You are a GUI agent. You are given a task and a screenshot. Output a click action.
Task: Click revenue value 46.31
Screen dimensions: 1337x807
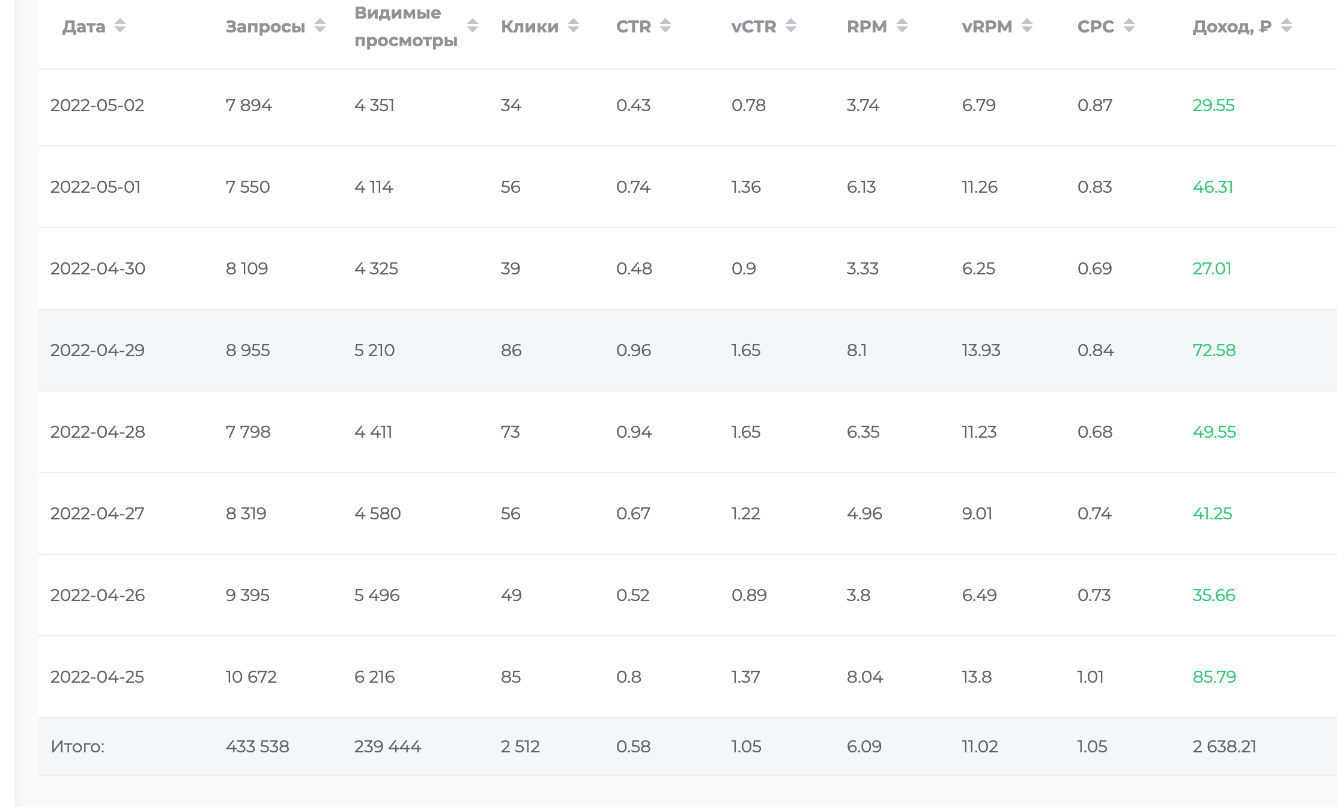pyautogui.click(x=1213, y=187)
